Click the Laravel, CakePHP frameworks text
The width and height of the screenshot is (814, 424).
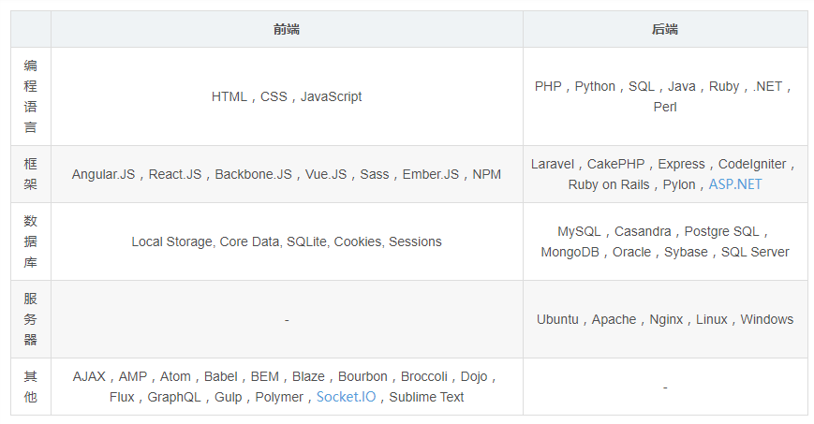tap(665, 174)
